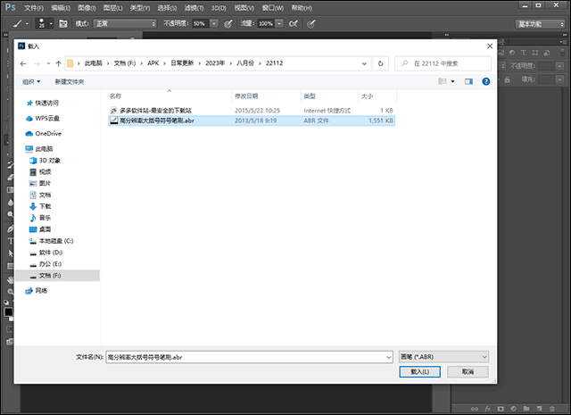571x415 pixels.
Task: Open the 下载 folder
Action: pyautogui.click(x=45, y=206)
